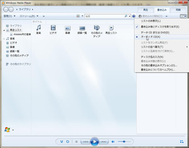Click the Windows logo media guide icon

[x=7, y=130]
